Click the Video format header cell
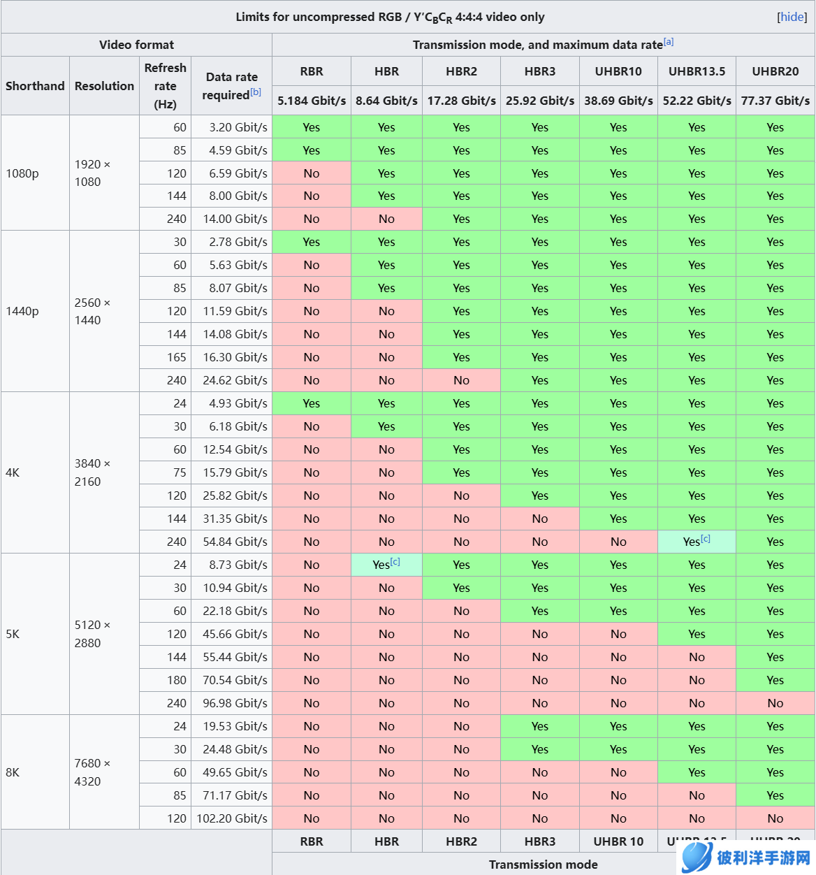This screenshot has height=875, width=816. coord(136,45)
